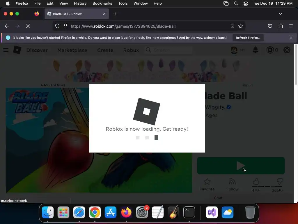Go back to the previous page
This screenshot has width=298, height=224.
click(x=7, y=26)
